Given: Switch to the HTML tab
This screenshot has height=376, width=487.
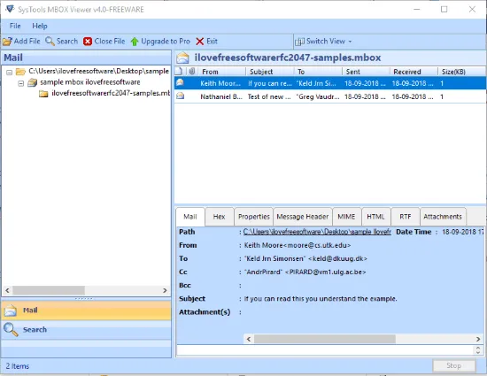Looking at the screenshot, I should 375,217.
